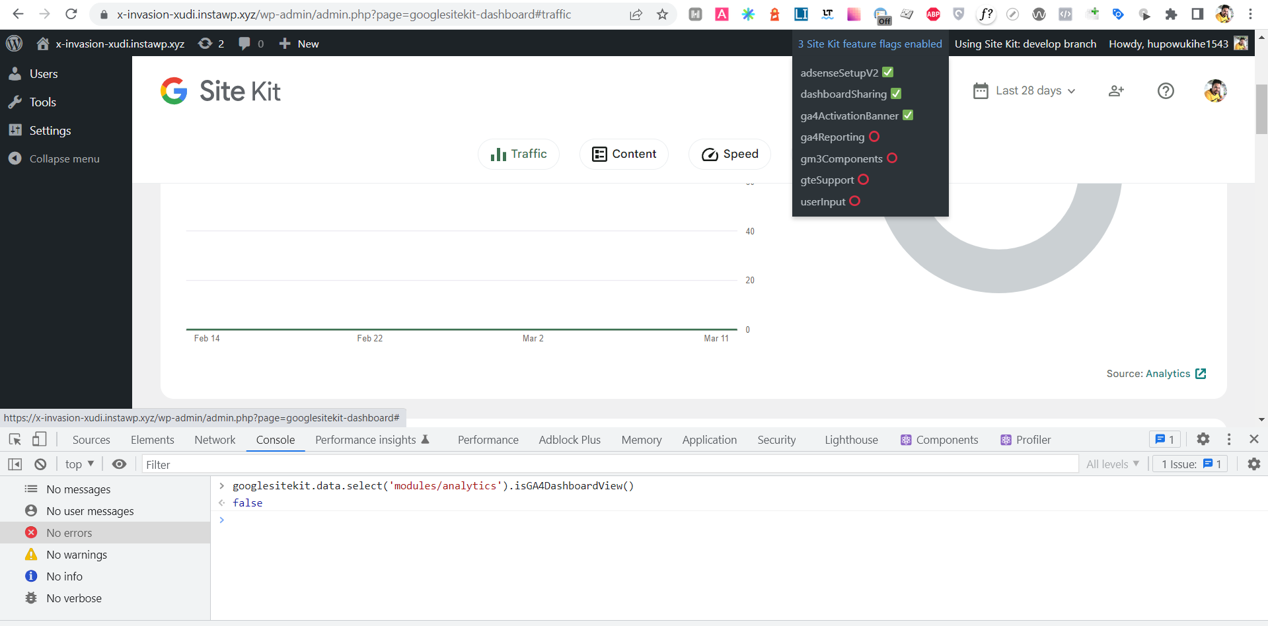Open the Analytics source link

pyautogui.click(x=1168, y=373)
